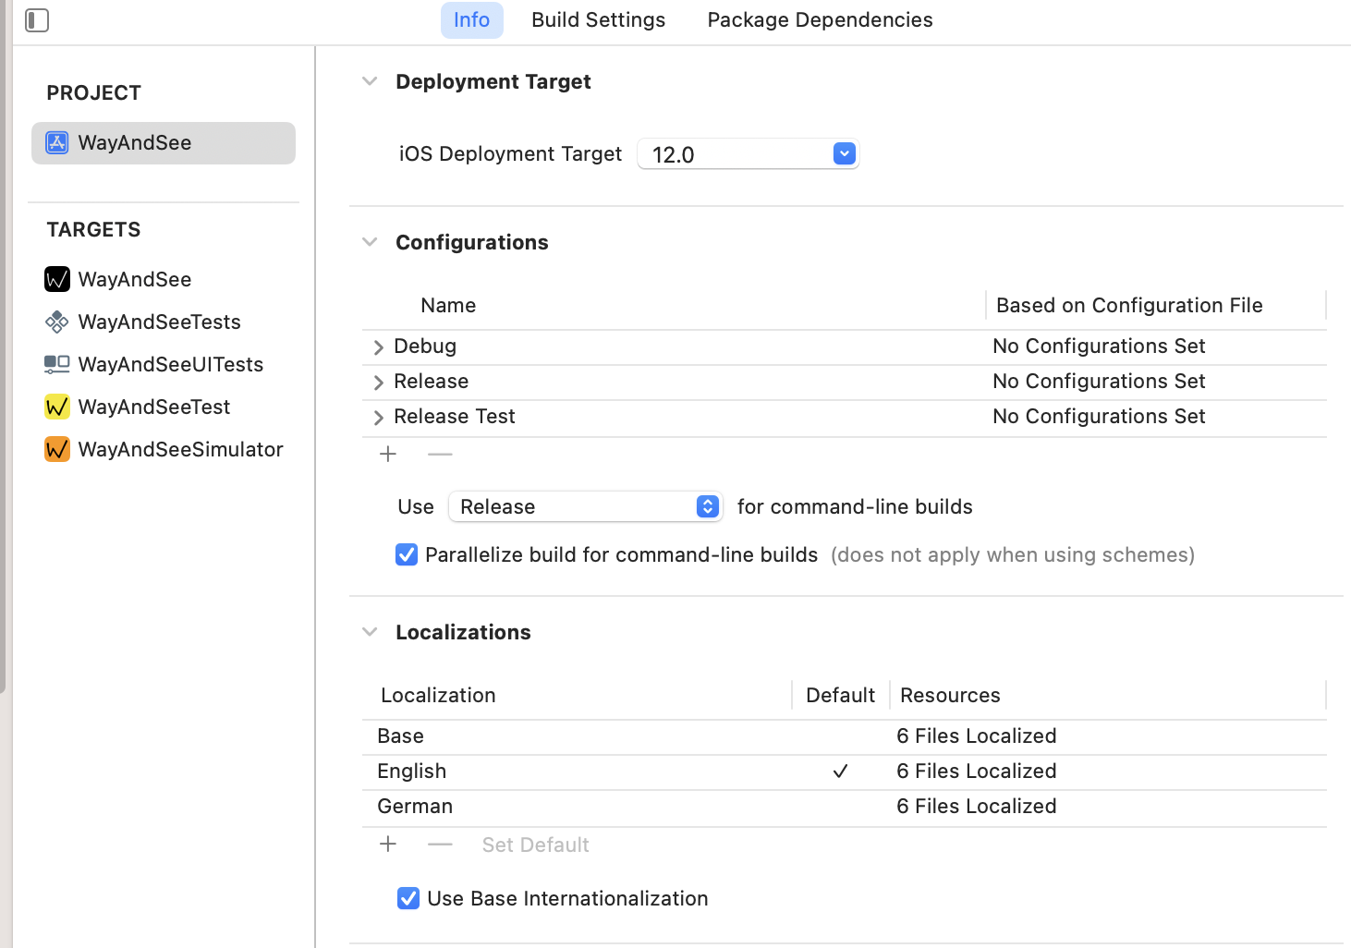Expand the Debug configuration row
The width and height of the screenshot is (1351, 948).
(378, 347)
